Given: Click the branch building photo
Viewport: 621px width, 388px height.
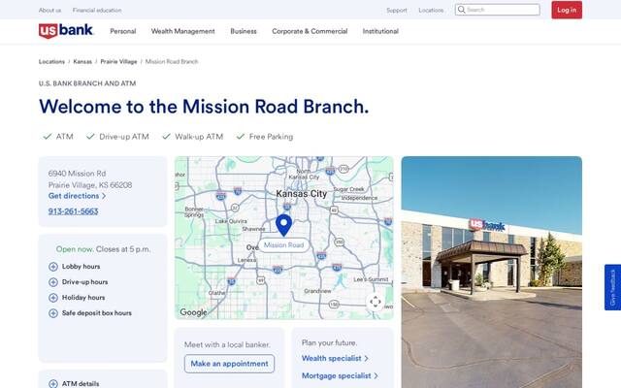Looking at the screenshot, I should click(492, 272).
